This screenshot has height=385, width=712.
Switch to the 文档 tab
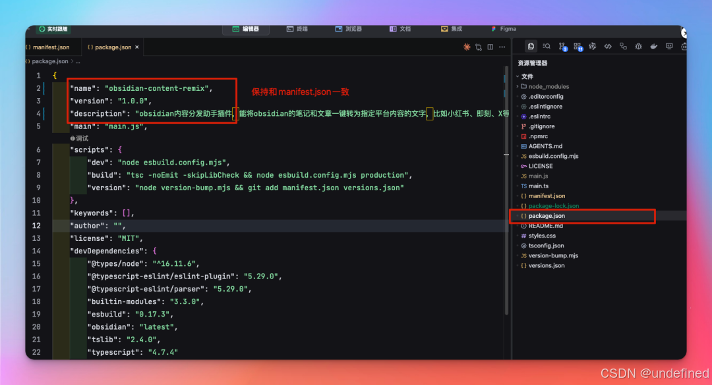tap(400, 29)
